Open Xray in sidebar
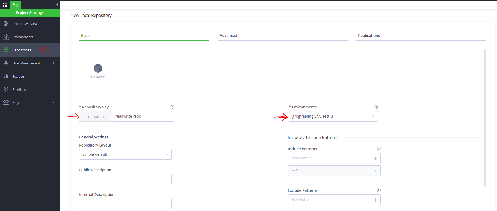Viewport: 497px width, 211px height. (30, 103)
